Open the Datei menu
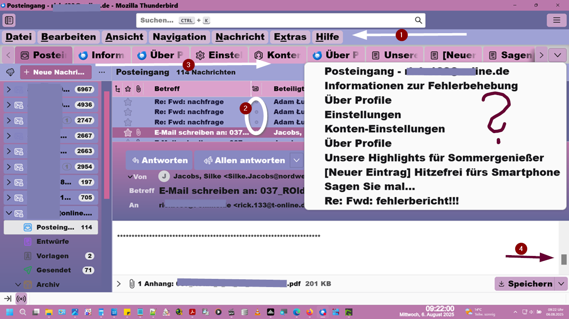 (19, 37)
